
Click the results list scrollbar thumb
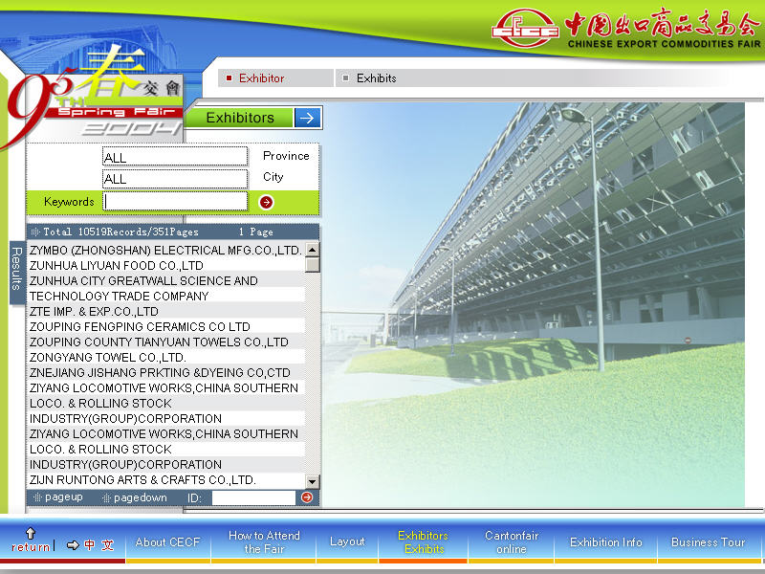click(x=313, y=265)
